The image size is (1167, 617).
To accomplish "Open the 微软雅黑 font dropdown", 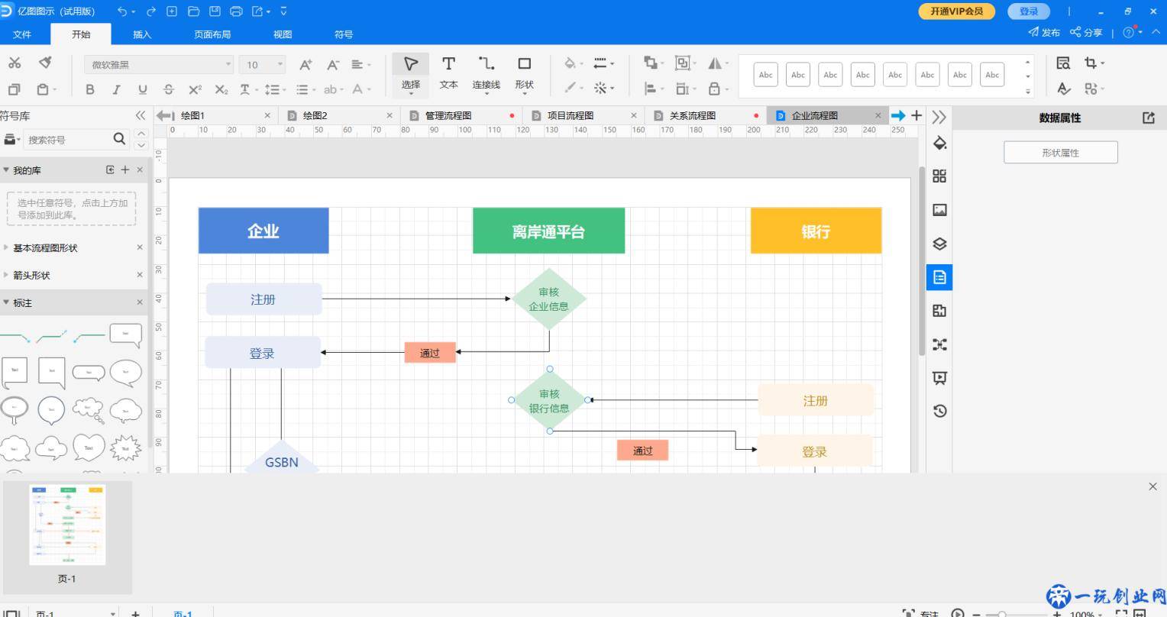I will (159, 65).
